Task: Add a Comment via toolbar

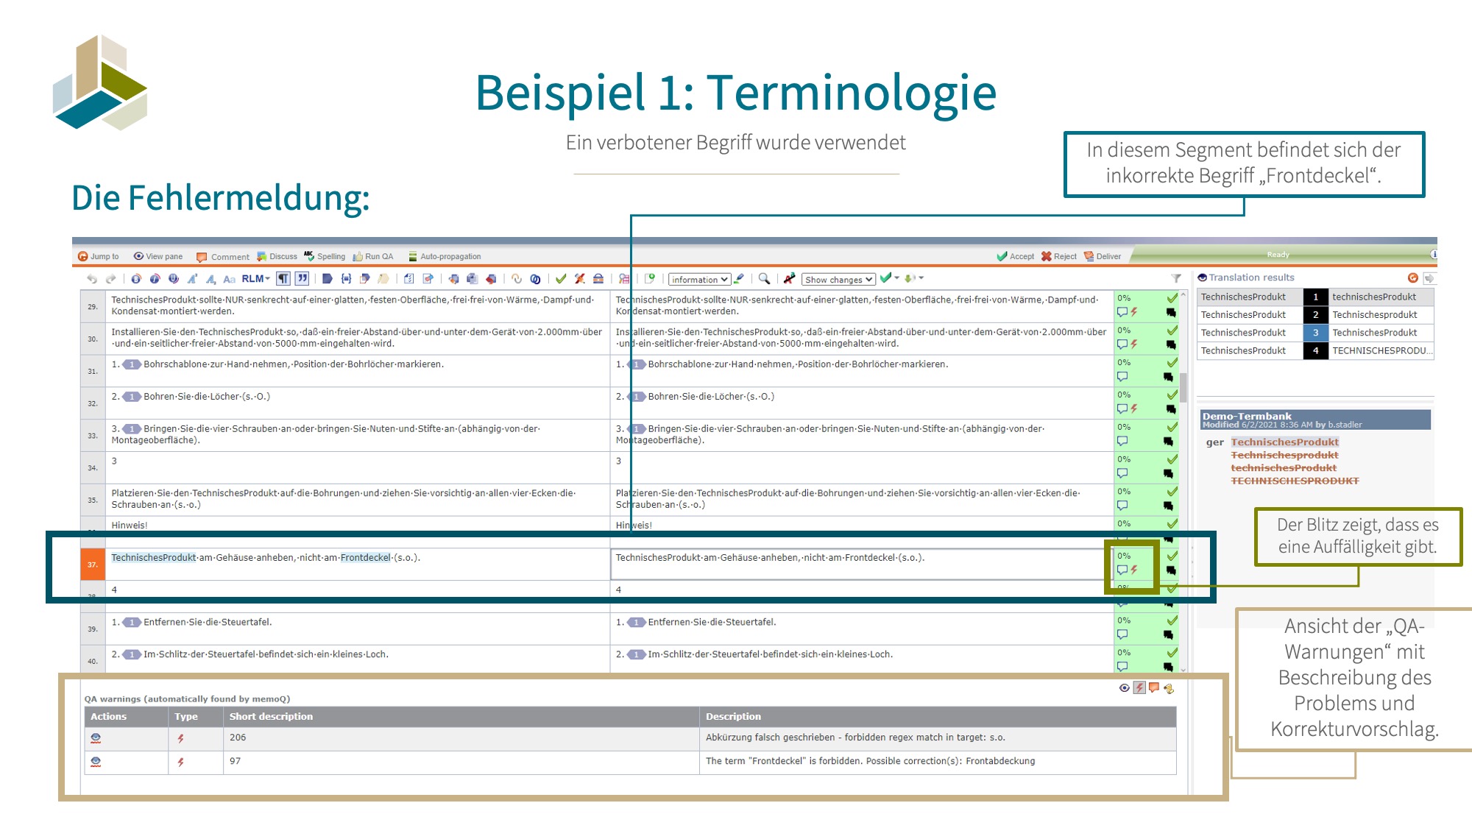Action: pos(223,257)
